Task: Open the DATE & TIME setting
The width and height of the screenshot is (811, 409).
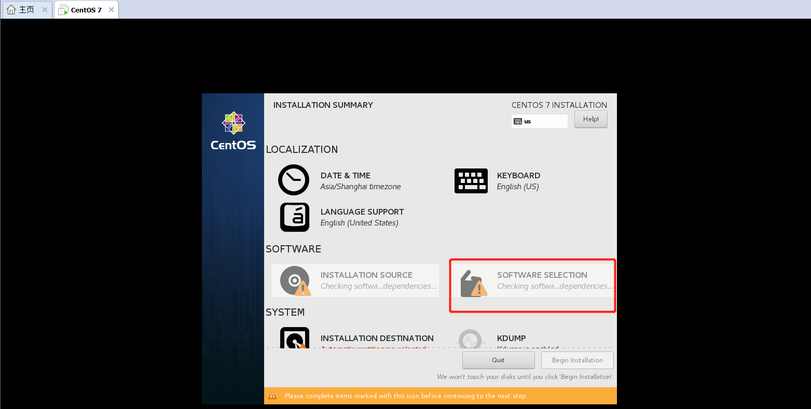Action: 346,175
